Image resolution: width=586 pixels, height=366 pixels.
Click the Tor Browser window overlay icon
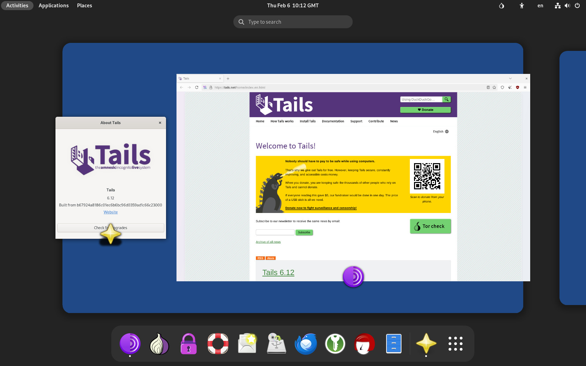(x=353, y=277)
